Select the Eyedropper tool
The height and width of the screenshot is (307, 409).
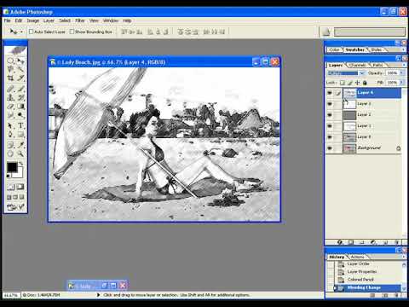(20, 145)
